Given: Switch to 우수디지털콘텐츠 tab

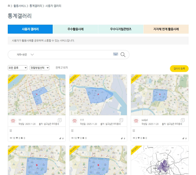Looking at the screenshot, I should click(121, 29).
